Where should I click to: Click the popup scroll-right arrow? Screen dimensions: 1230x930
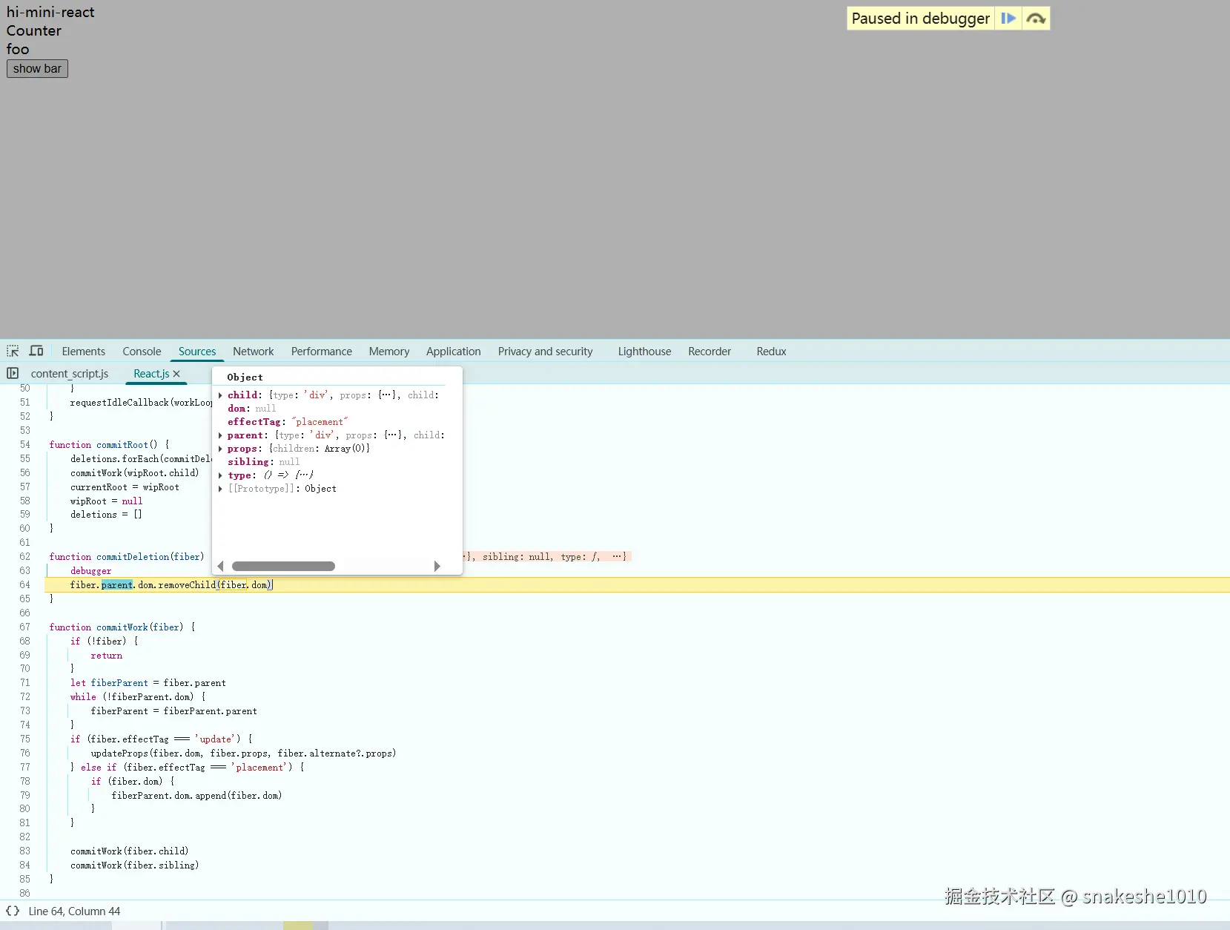coord(437,567)
